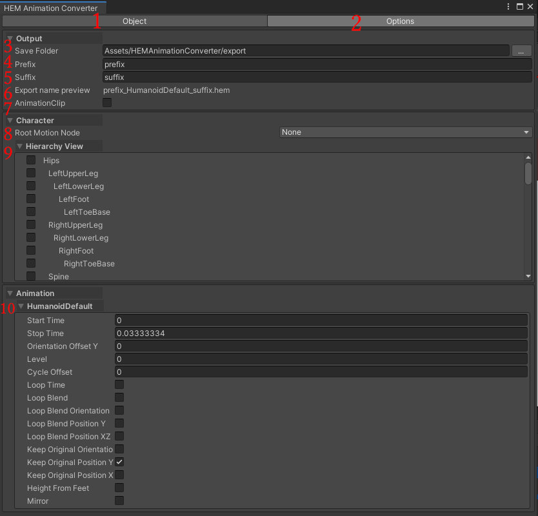Screen dimensions: 538x516
Task: Enable the Mirror option
Action: 119,500
